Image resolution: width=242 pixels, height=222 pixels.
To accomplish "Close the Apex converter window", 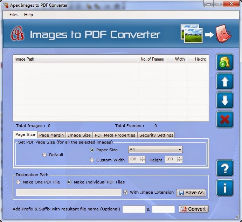I will pos(231,4).
